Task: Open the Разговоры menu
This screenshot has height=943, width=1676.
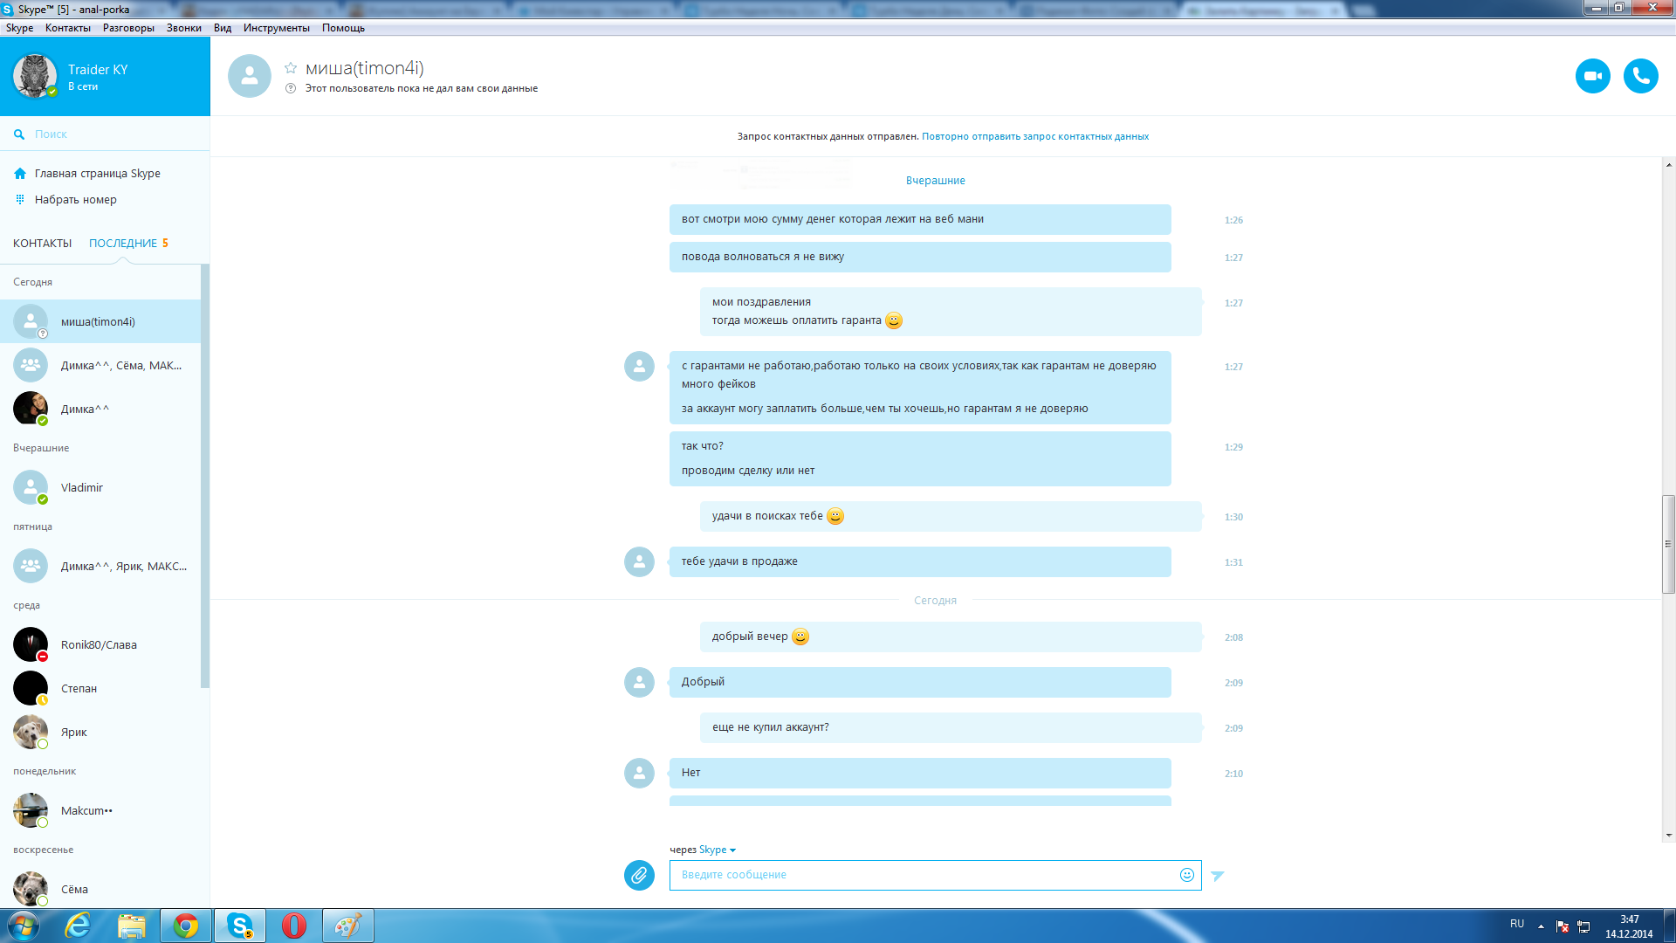Action: coord(128,28)
